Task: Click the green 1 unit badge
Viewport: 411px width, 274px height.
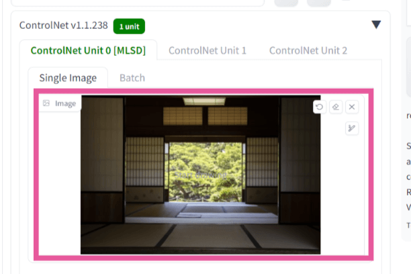Action: tap(129, 26)
